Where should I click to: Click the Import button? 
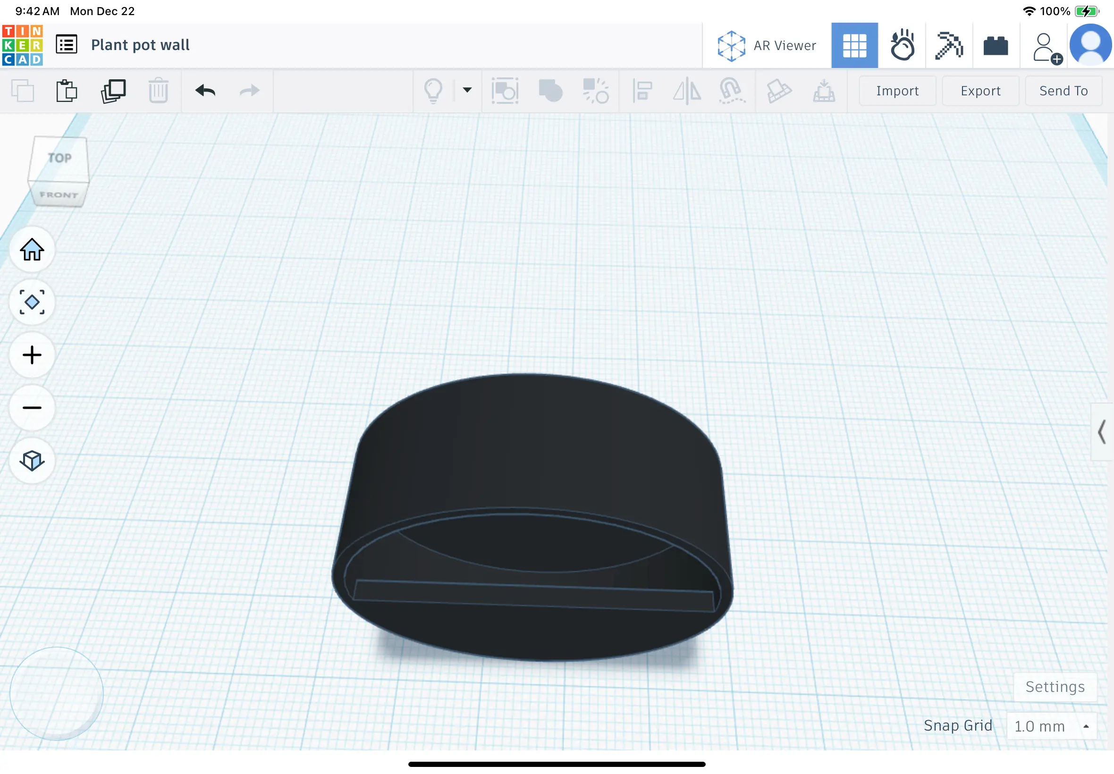pyautogui.click(x=897, y=91)
